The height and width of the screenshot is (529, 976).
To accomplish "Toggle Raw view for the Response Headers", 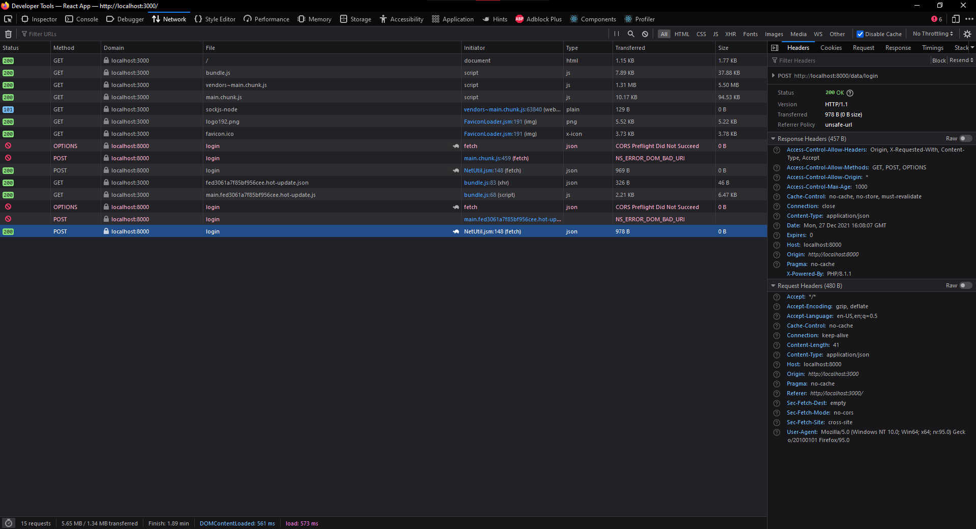I will (966, 139).
